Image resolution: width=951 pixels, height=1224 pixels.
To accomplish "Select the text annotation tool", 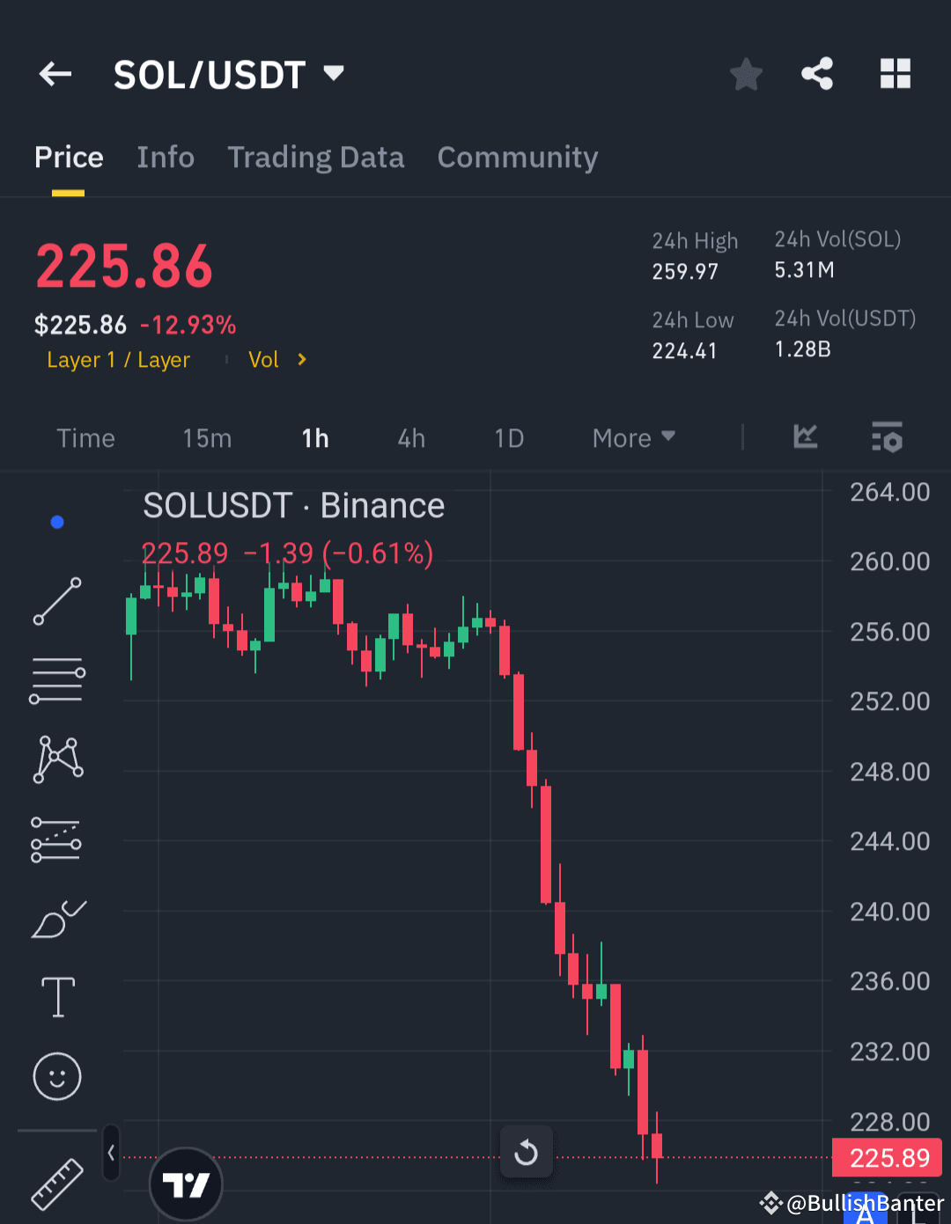I will tap(56, 997).
